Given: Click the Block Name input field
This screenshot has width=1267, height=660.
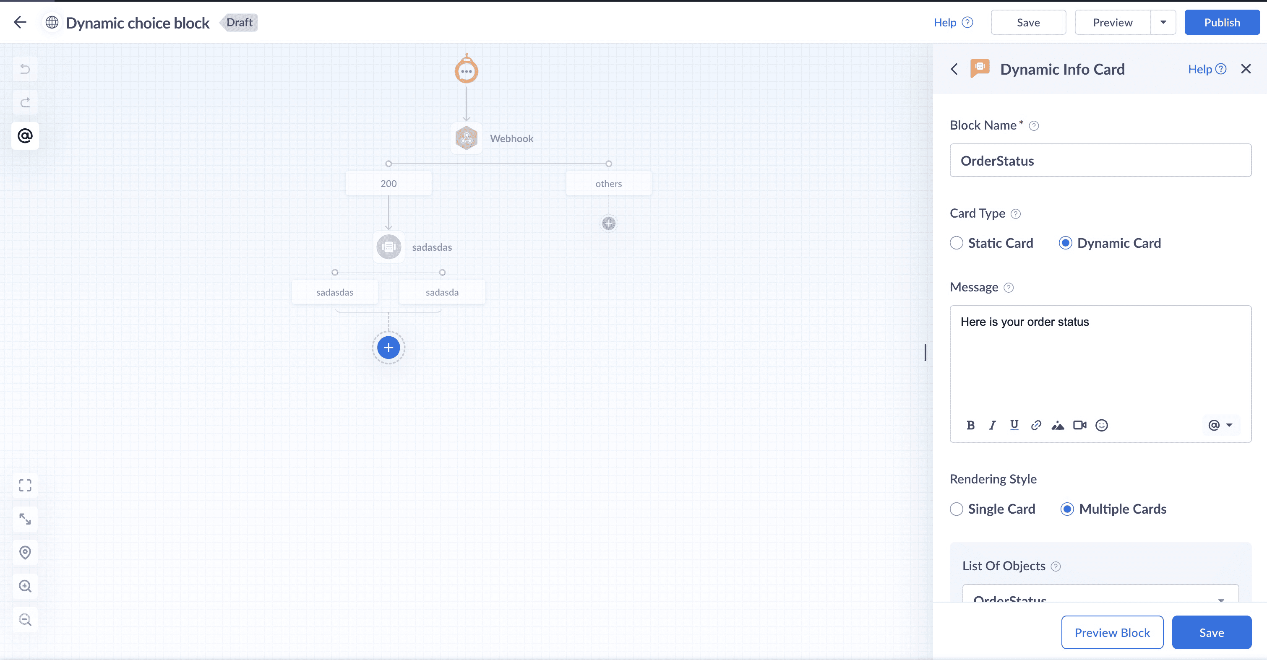Looking at the screenshot, I should [1100, 161].
